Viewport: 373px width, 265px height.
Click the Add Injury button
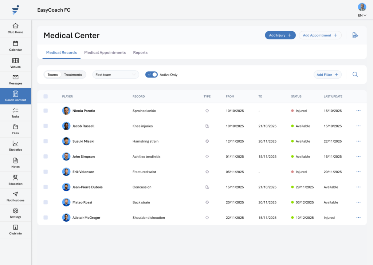(280, 35)
